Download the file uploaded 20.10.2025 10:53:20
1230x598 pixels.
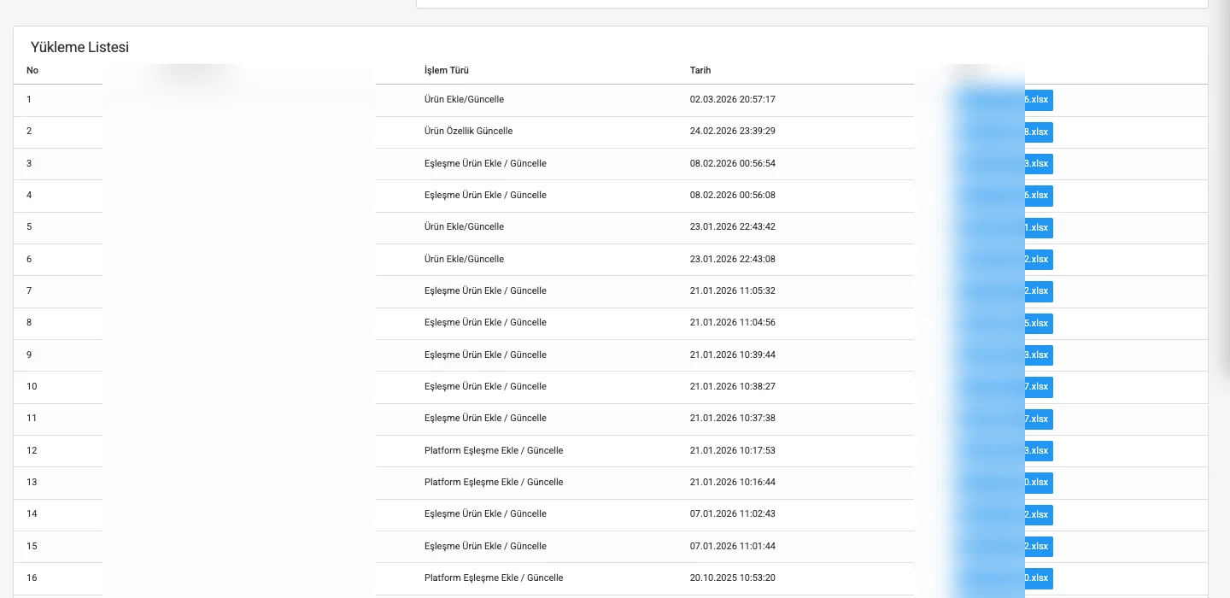(x=1037, y=578)
